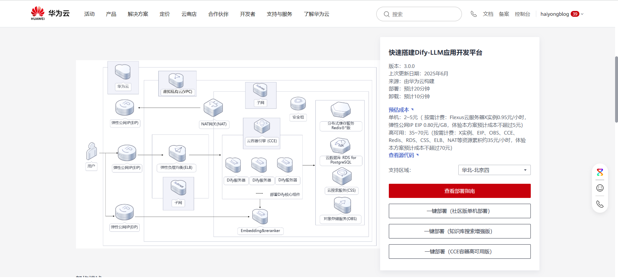Expand the 预估成本 section
The image size is (618, 280).
[401, 110]
